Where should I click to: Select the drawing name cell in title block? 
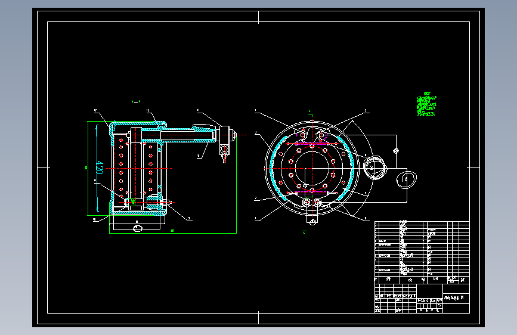(456, 298)
